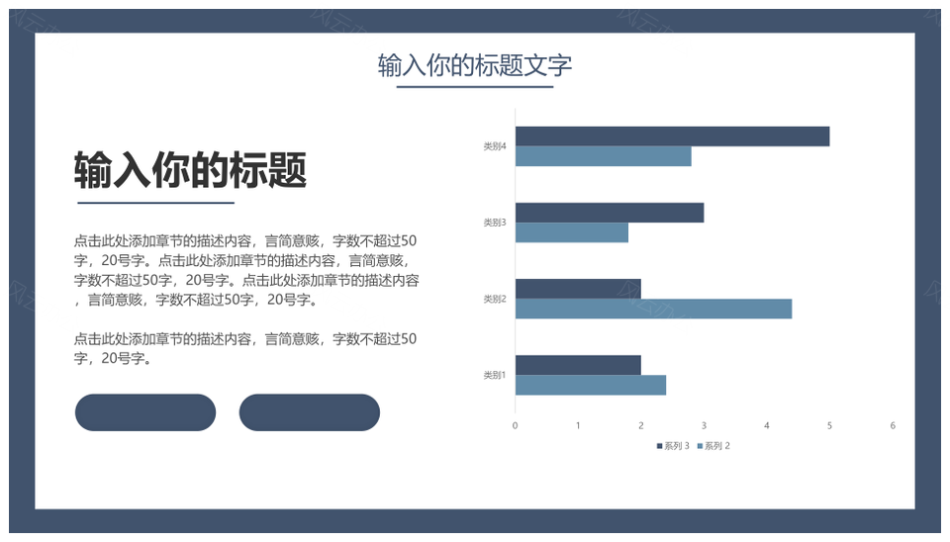Select the 类别4 light 系列 2 bar
This screenshot has height=542, width=950.
[604, 156]
